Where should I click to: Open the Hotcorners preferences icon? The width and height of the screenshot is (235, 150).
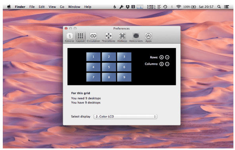pyautogui.click(x=136, y=37)
